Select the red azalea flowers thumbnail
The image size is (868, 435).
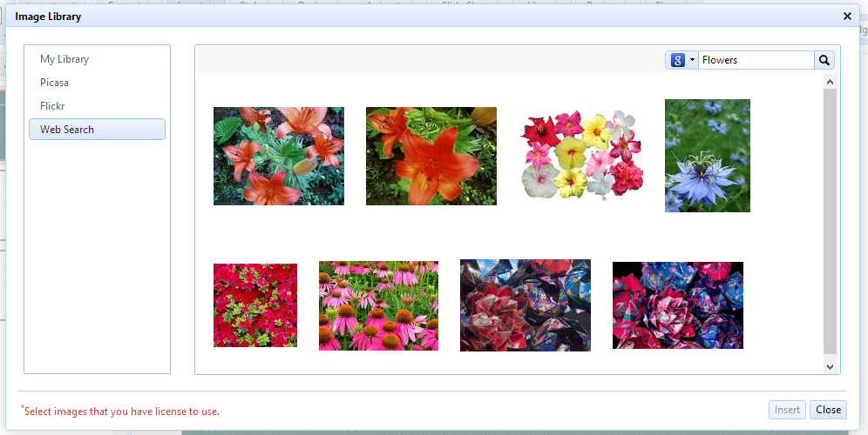coord(255,305)
